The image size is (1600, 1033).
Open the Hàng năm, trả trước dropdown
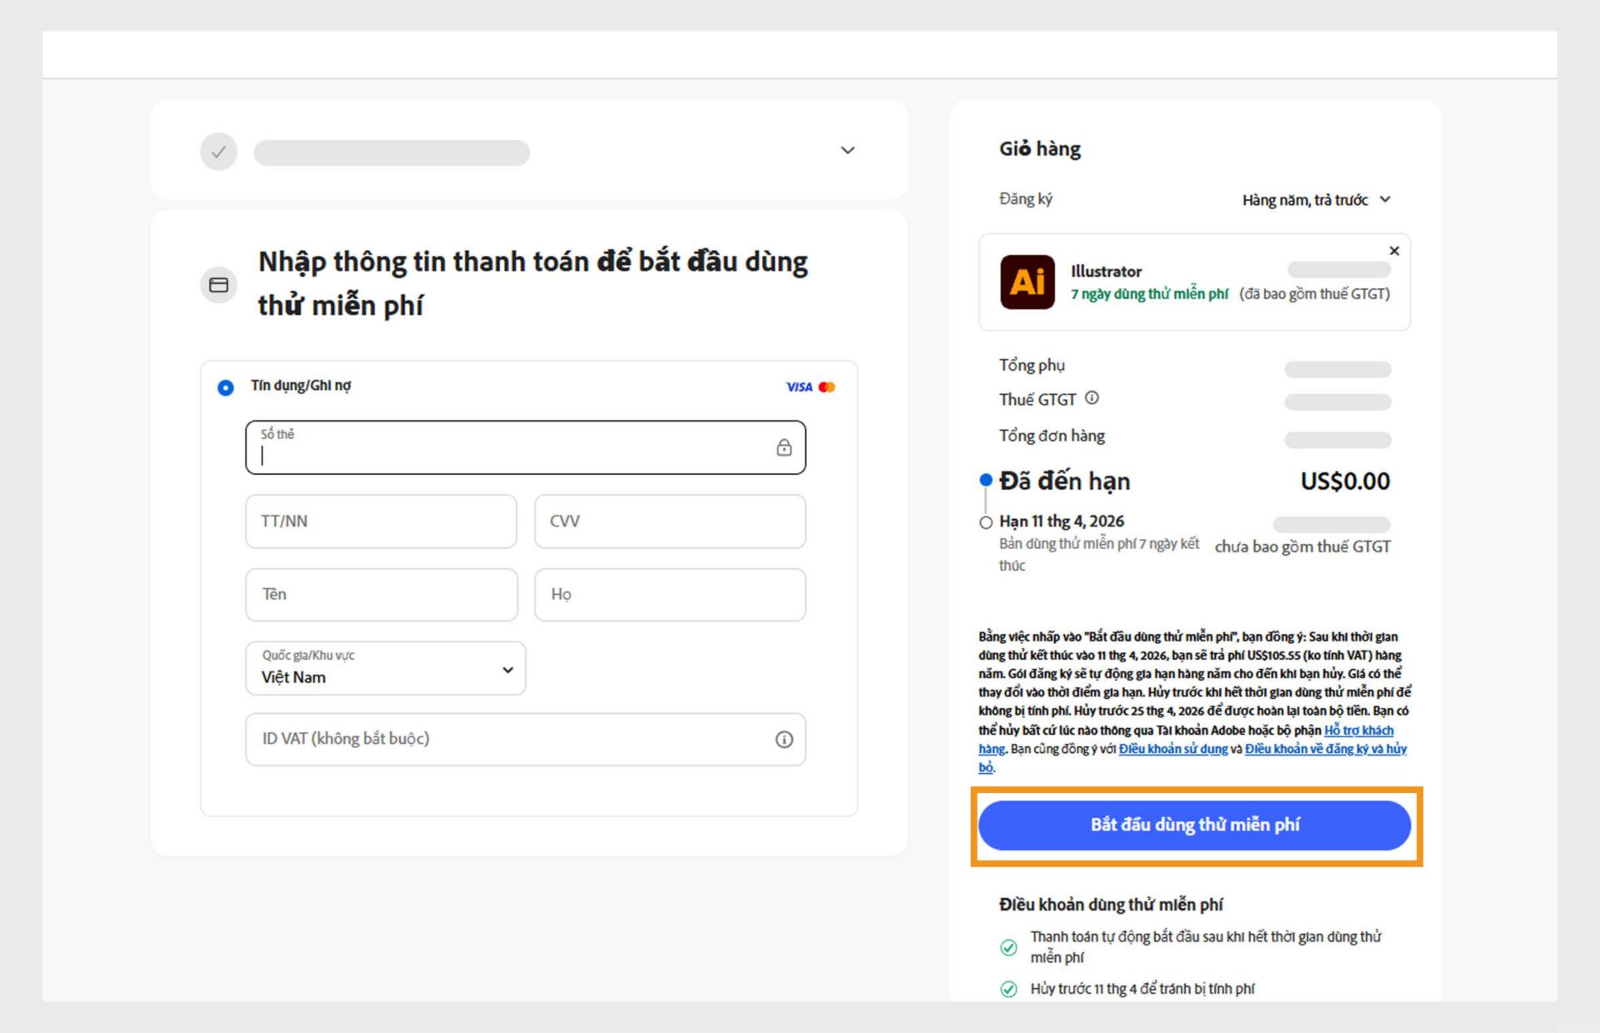(1317, 200)
